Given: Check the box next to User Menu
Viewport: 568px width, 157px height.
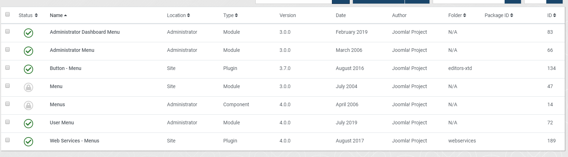Looking at the screenshot, I should pos(7,122).
